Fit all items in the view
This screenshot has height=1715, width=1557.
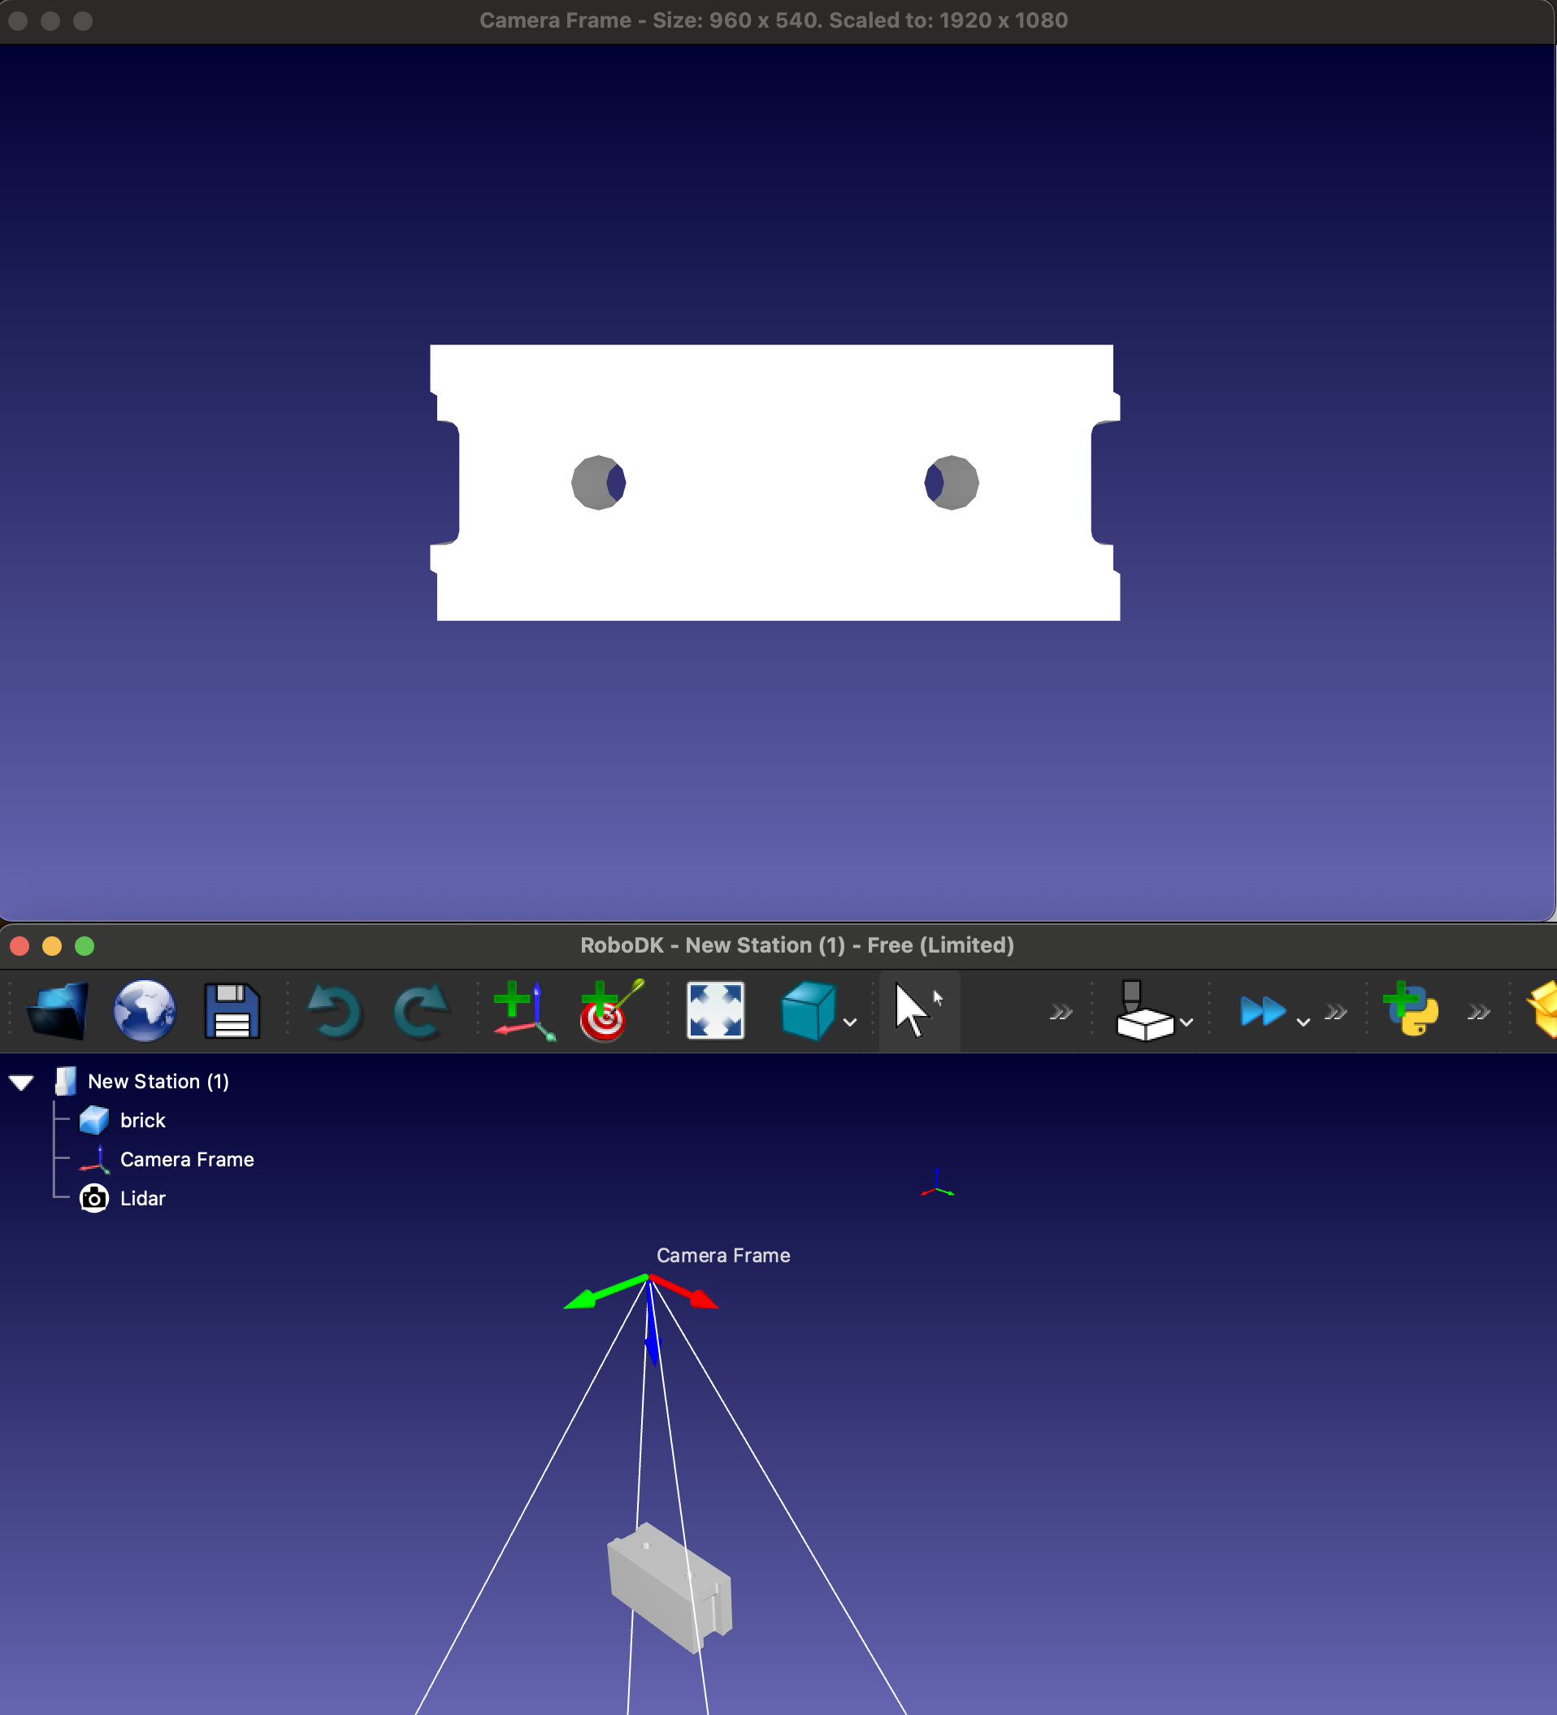pos(715,1010)
